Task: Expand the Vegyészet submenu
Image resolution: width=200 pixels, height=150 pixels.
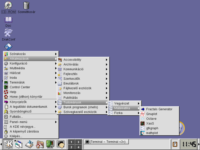Action: (x=124, y=103)
